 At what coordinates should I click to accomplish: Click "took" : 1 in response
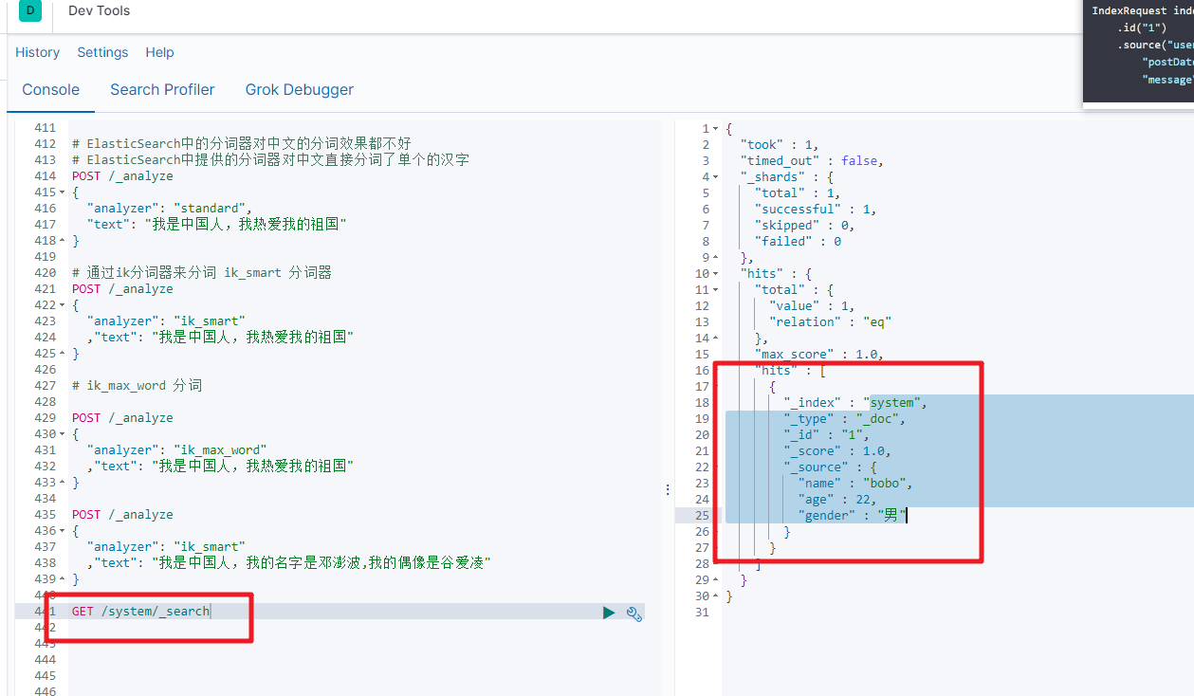780,144
